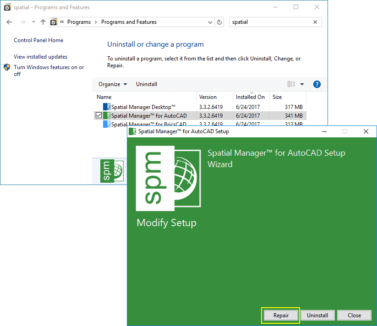Click the 317 MB size cell

click(x=294, y=107)
